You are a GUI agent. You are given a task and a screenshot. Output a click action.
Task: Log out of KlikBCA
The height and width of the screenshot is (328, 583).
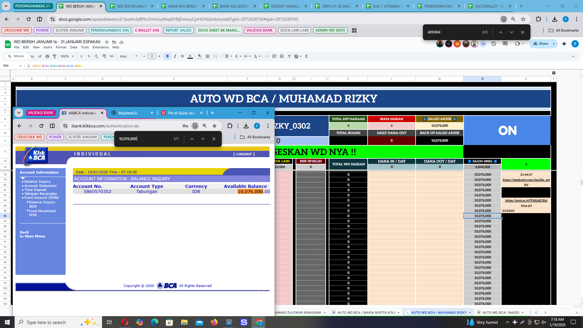(244, 154)
